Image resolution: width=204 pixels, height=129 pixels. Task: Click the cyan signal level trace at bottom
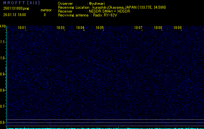click(x=104, y=128)
